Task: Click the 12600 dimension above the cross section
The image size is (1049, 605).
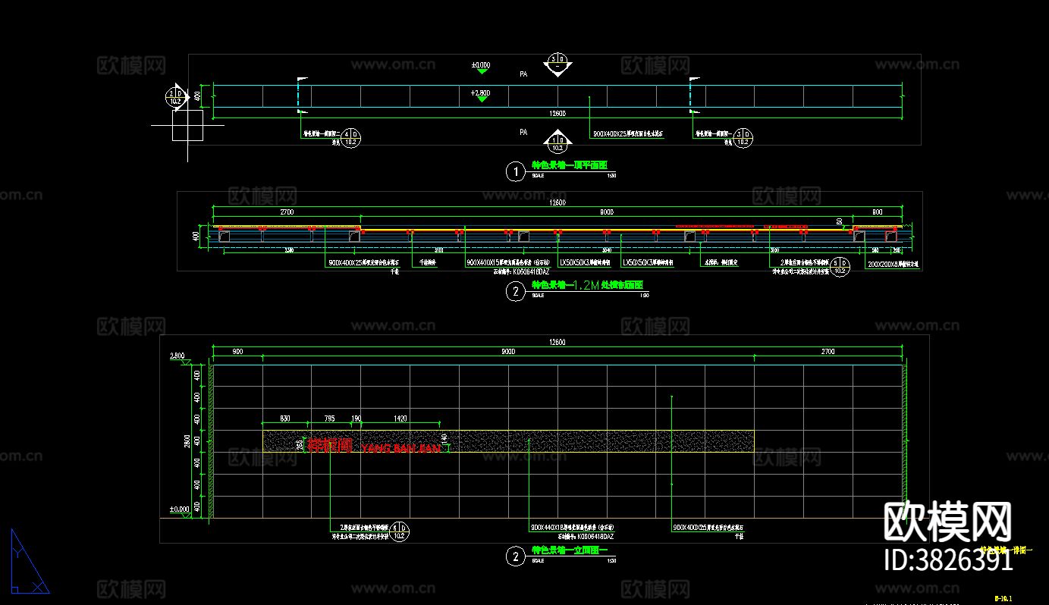Action: [x=557, y=202]
